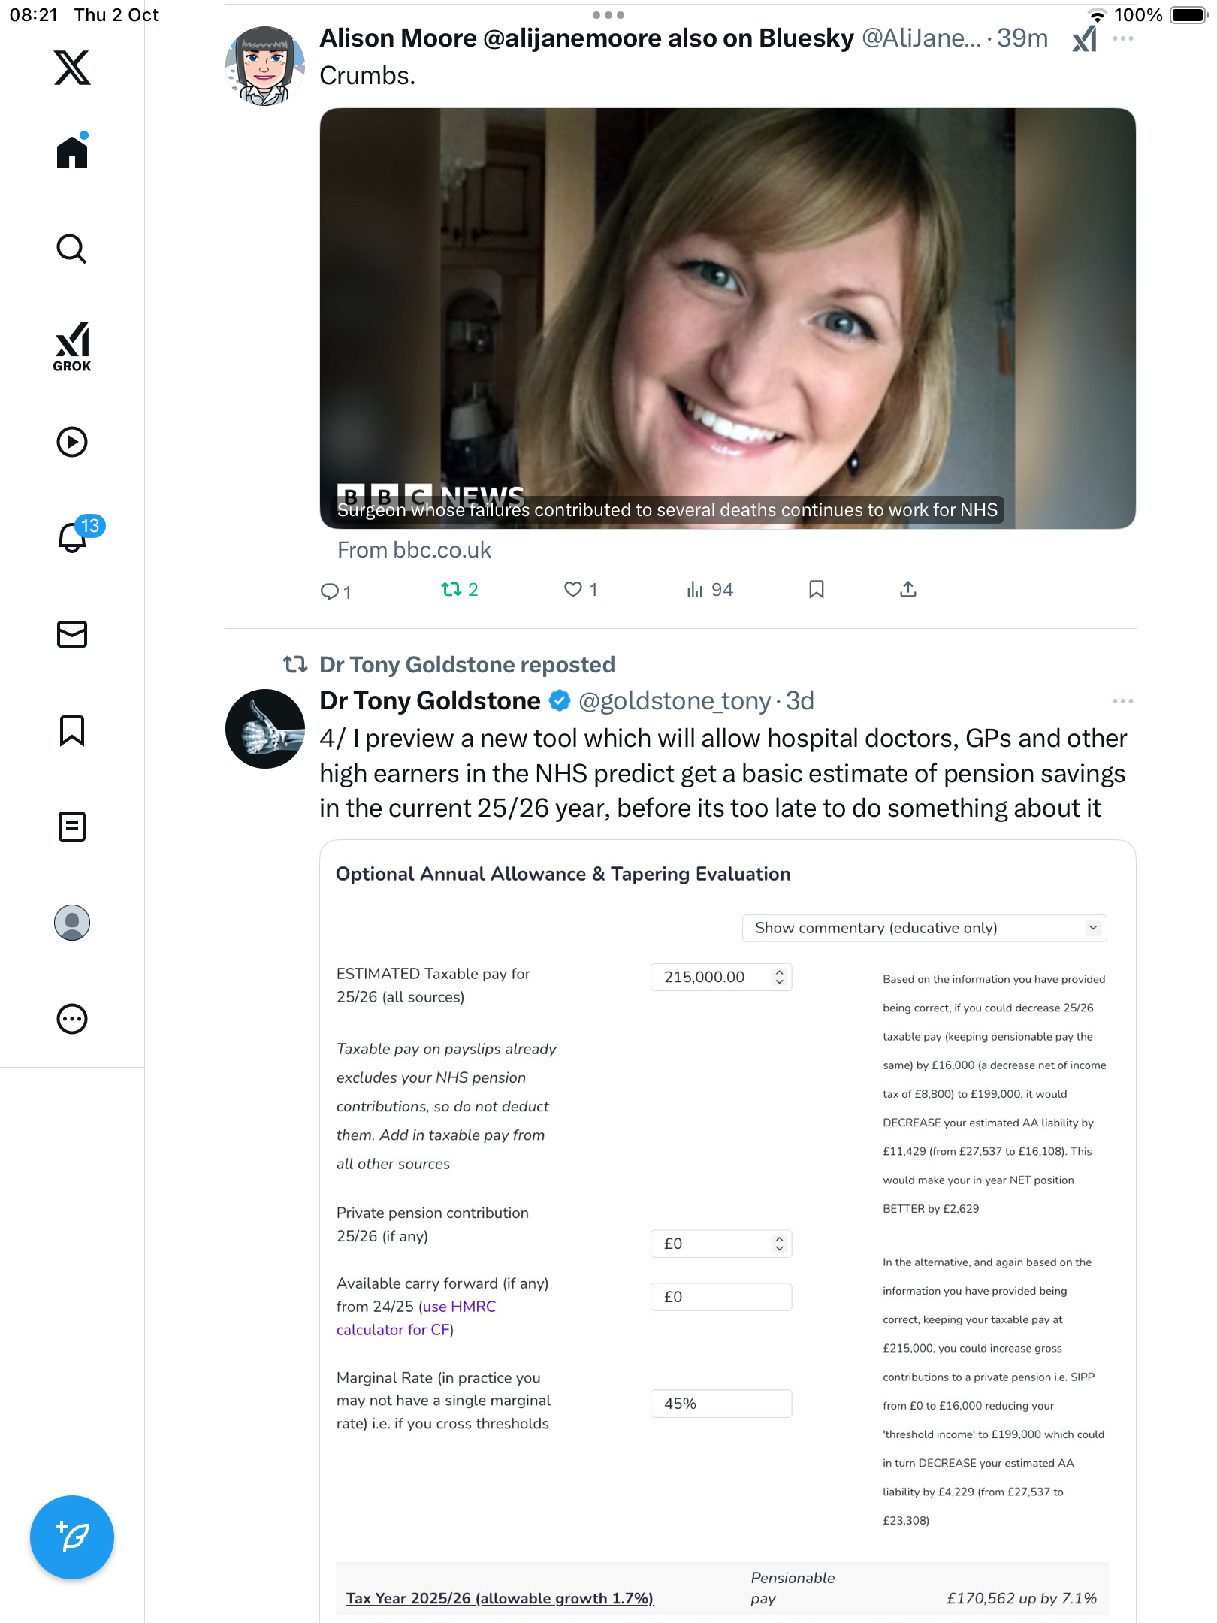Open Grok explain icon on Alison's post

[1084, 38]
